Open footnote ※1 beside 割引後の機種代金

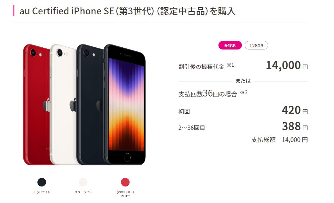230,65
